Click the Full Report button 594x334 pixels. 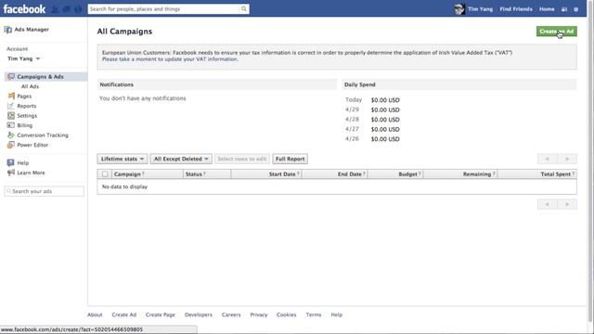point(291,159)
